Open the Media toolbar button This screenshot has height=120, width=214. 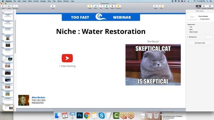coord(112,6)
